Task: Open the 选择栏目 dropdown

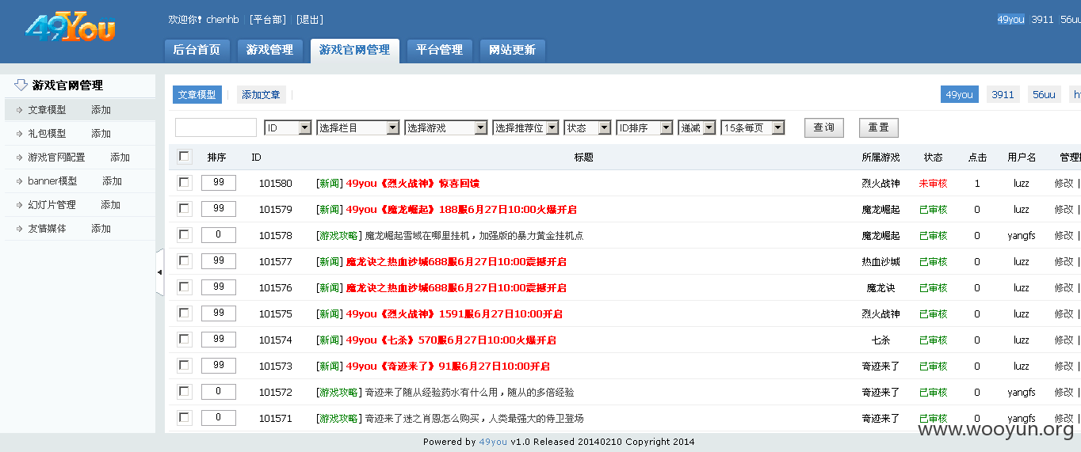Action: pyautogui.click(x=357, y=127)
